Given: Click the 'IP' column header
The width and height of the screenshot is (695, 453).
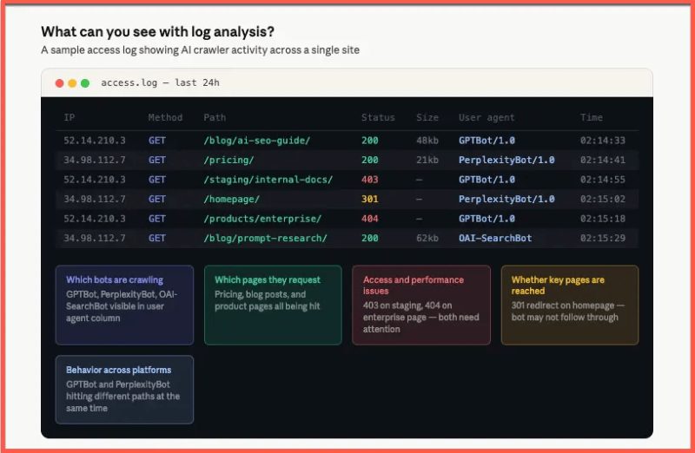Looking at the screenshot, I should click(x=69, y=117).
